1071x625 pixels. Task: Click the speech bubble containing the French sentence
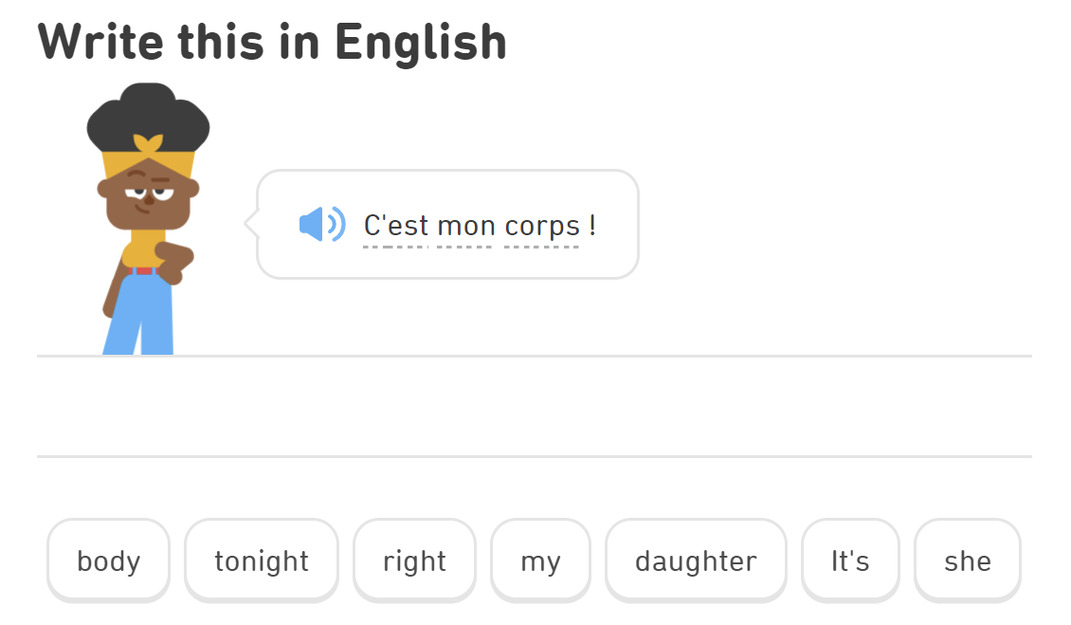[445, 224]
